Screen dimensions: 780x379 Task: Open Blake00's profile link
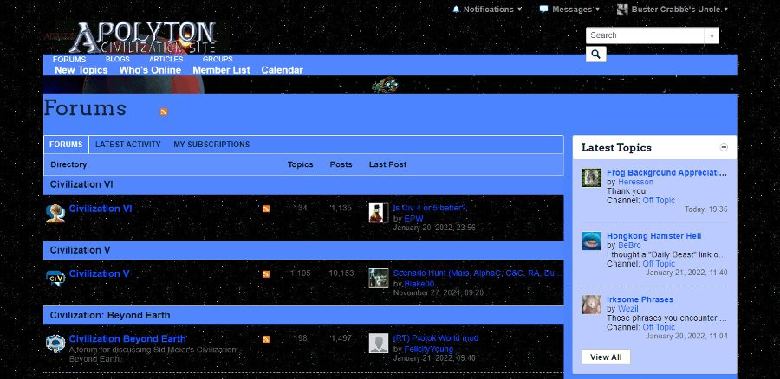pos(419,284)
